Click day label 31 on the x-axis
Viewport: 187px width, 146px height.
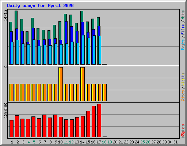175,142
